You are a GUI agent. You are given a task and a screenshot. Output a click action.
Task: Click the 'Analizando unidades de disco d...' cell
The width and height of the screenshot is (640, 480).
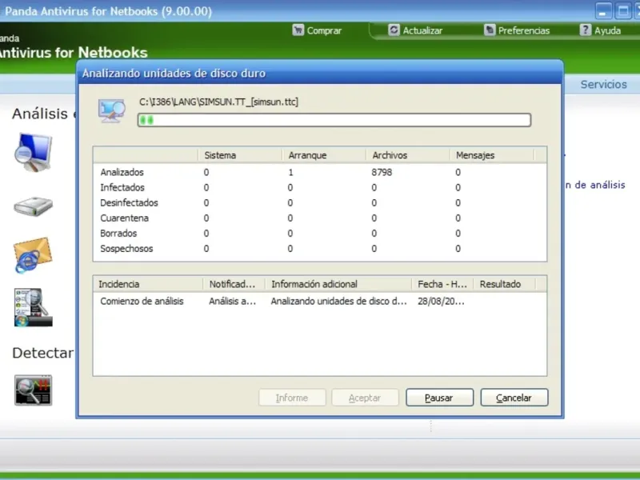(338, 302)
